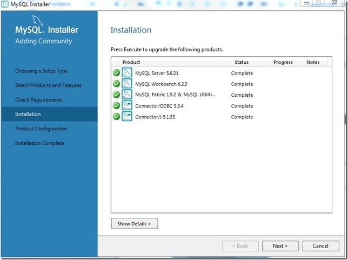
Task: Click the Connector/ODBC 5.3.4 product icon
Action: tap(127, 105)
